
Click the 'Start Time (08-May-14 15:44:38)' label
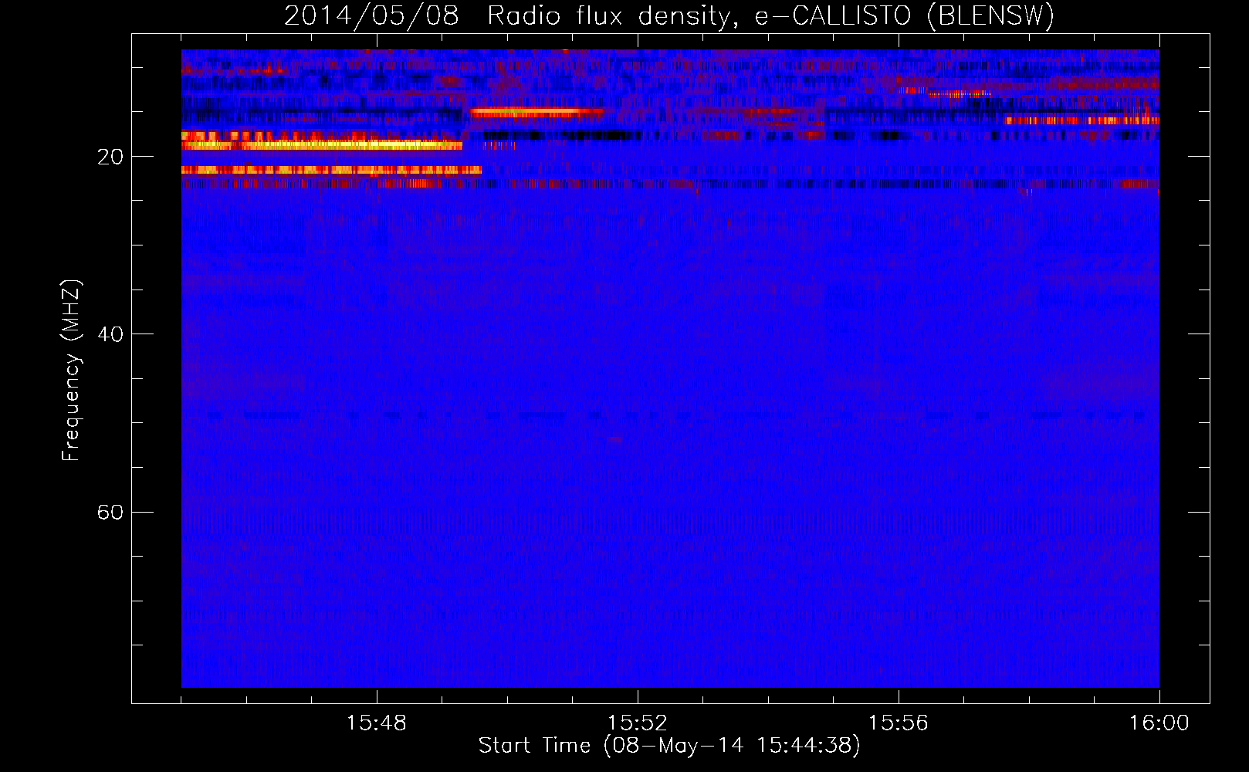tap(669, 746)
